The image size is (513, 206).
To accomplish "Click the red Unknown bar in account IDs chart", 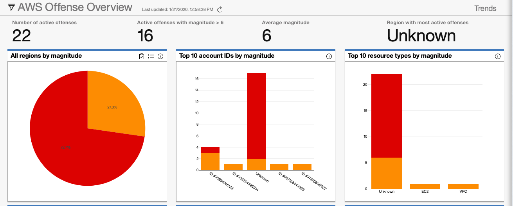I will tap(256, 116).
